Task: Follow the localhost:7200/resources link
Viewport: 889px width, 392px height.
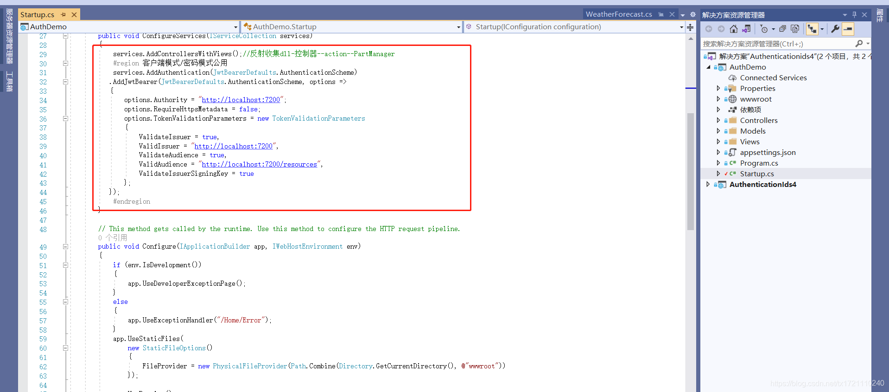Action: [x=260, y=164]
